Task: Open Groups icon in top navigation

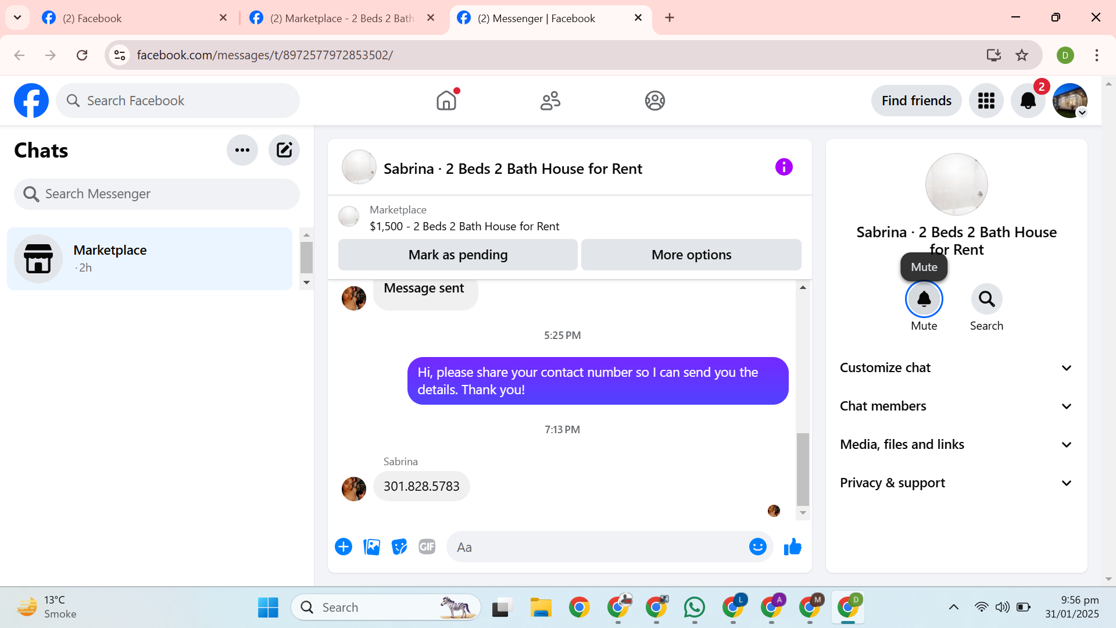Action: pos(655,101)
